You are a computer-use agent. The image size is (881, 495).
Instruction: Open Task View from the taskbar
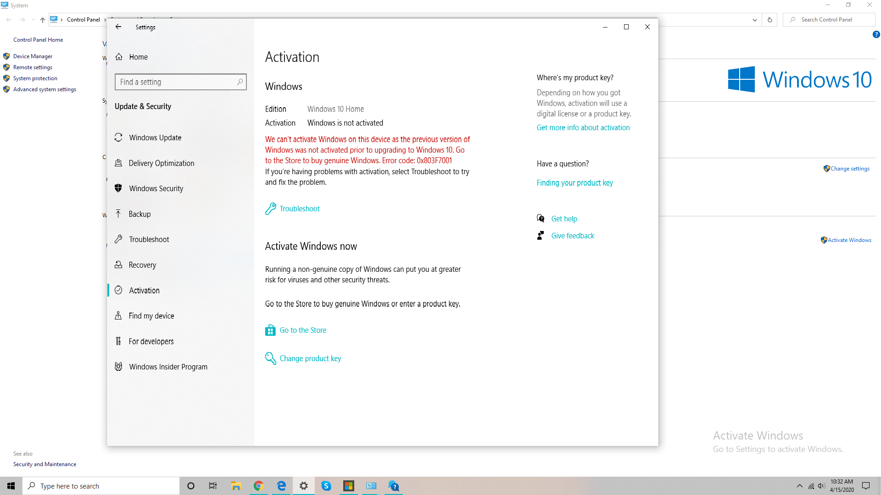(x=213, y=486)
